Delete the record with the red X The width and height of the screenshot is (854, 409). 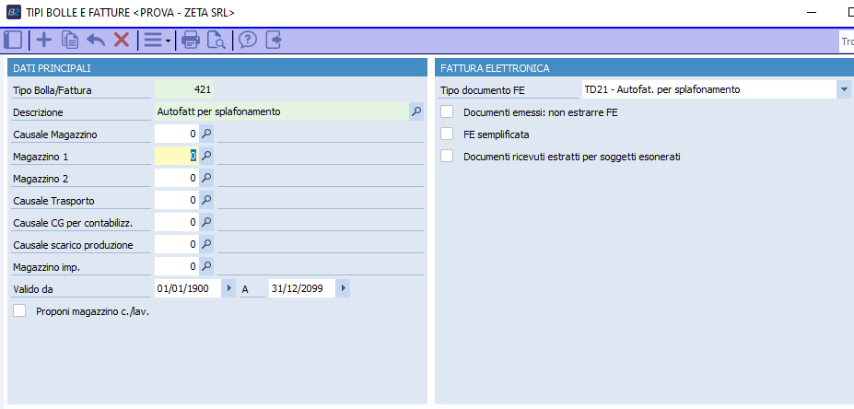(x=121, y=40)
